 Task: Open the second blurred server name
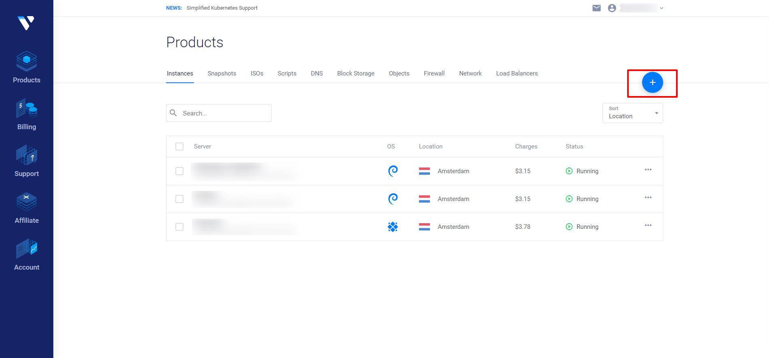[244, 199]
